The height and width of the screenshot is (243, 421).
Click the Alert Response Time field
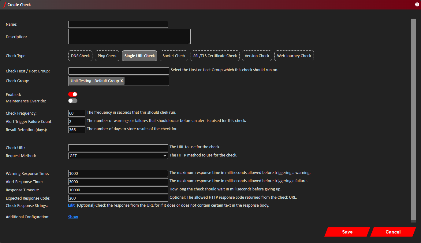(x=118, y=182)
